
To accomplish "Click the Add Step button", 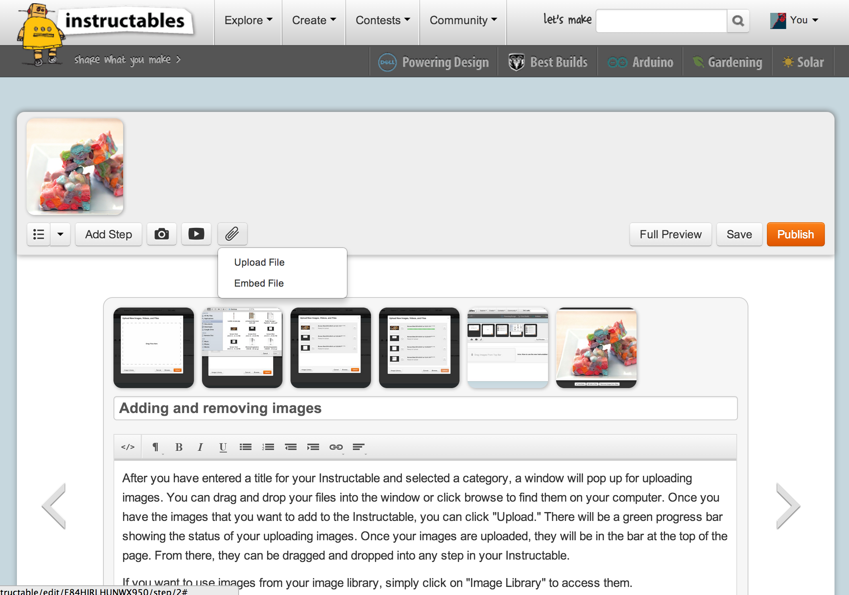I will pos(108,234).
